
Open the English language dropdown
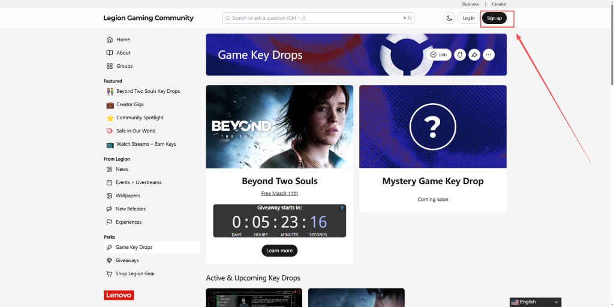pos(535,302)
